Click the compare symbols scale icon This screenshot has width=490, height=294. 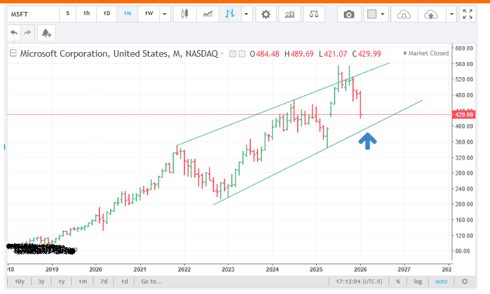pos(313,14)
